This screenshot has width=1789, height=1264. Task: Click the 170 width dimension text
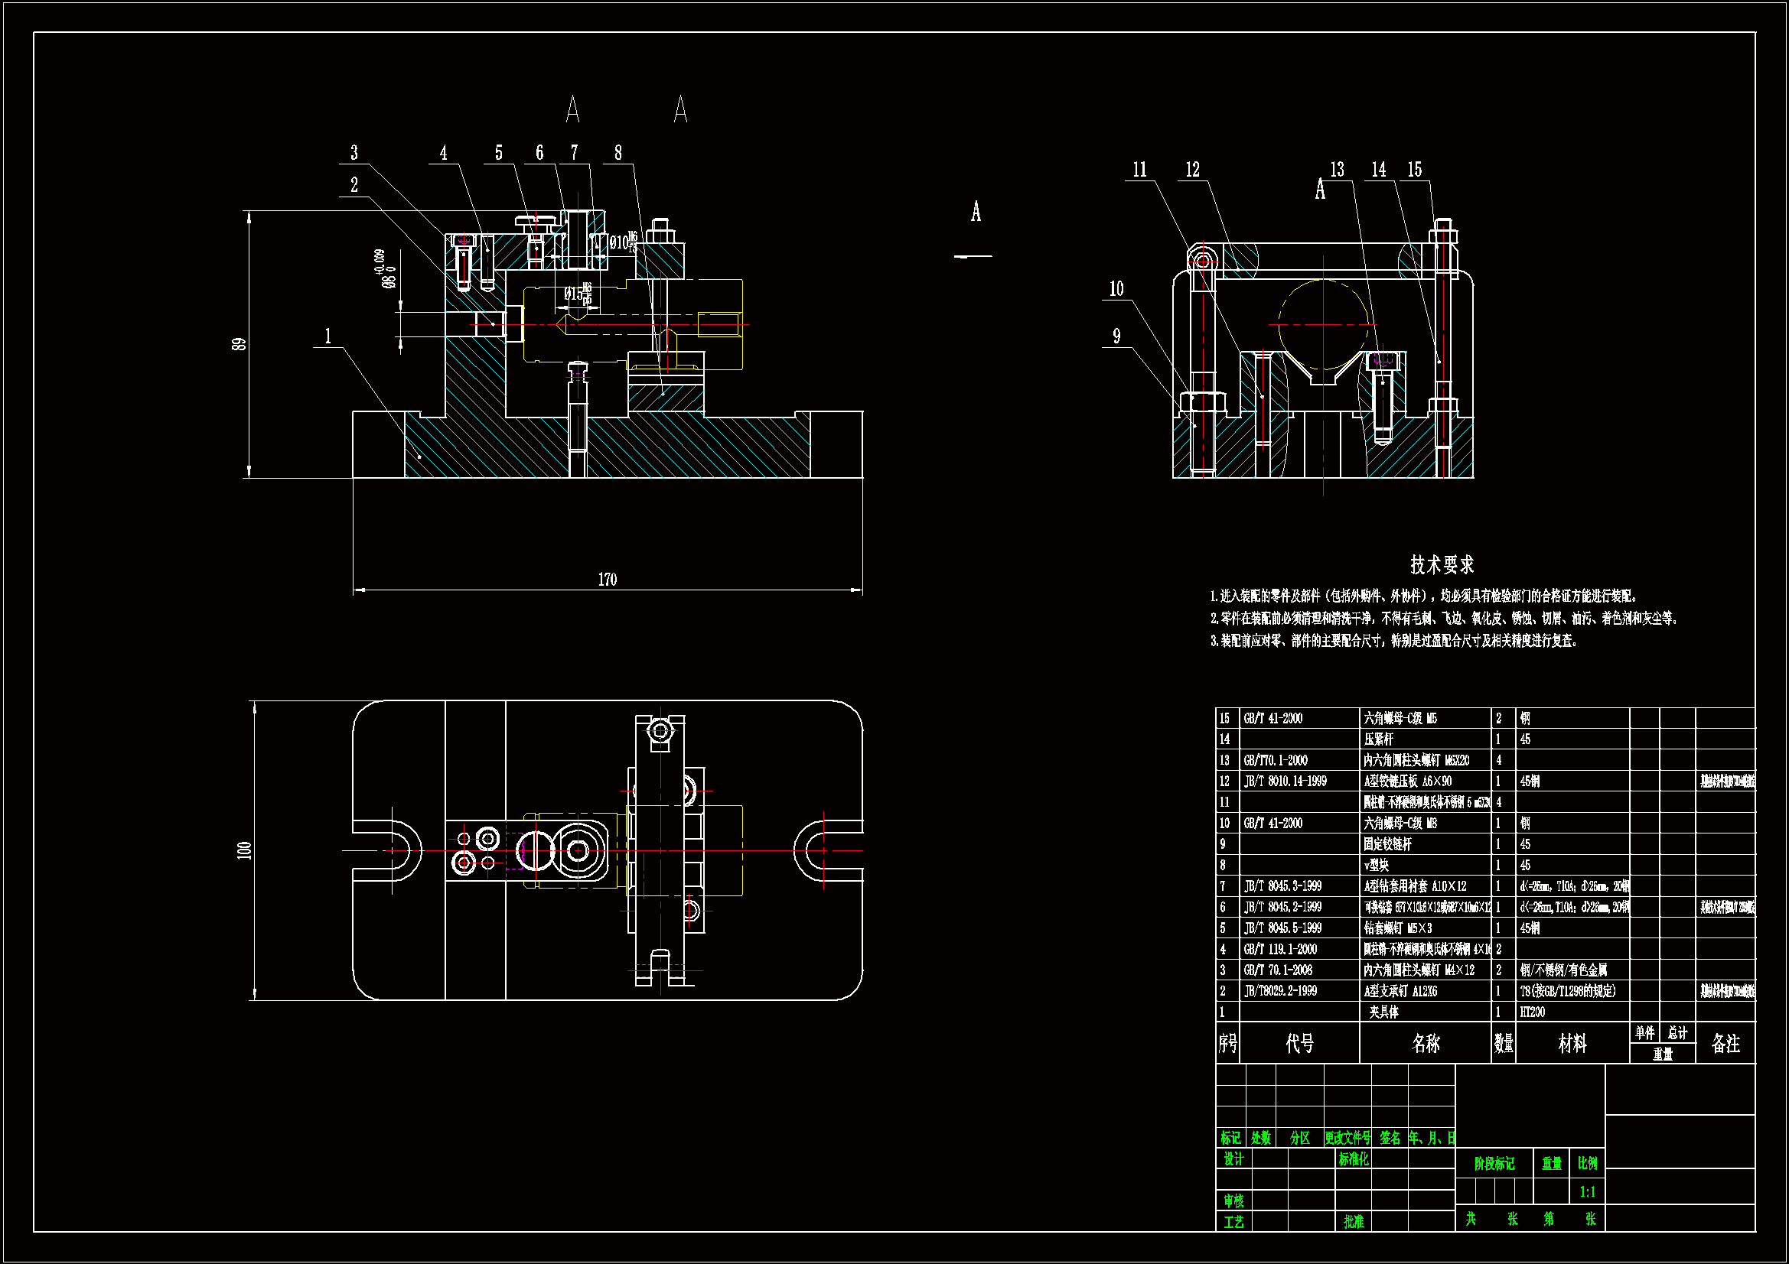click(x=607, y=580)
